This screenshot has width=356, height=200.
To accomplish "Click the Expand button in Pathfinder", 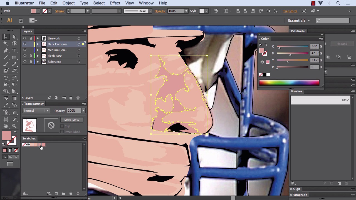I will click(x=342, y=44).
